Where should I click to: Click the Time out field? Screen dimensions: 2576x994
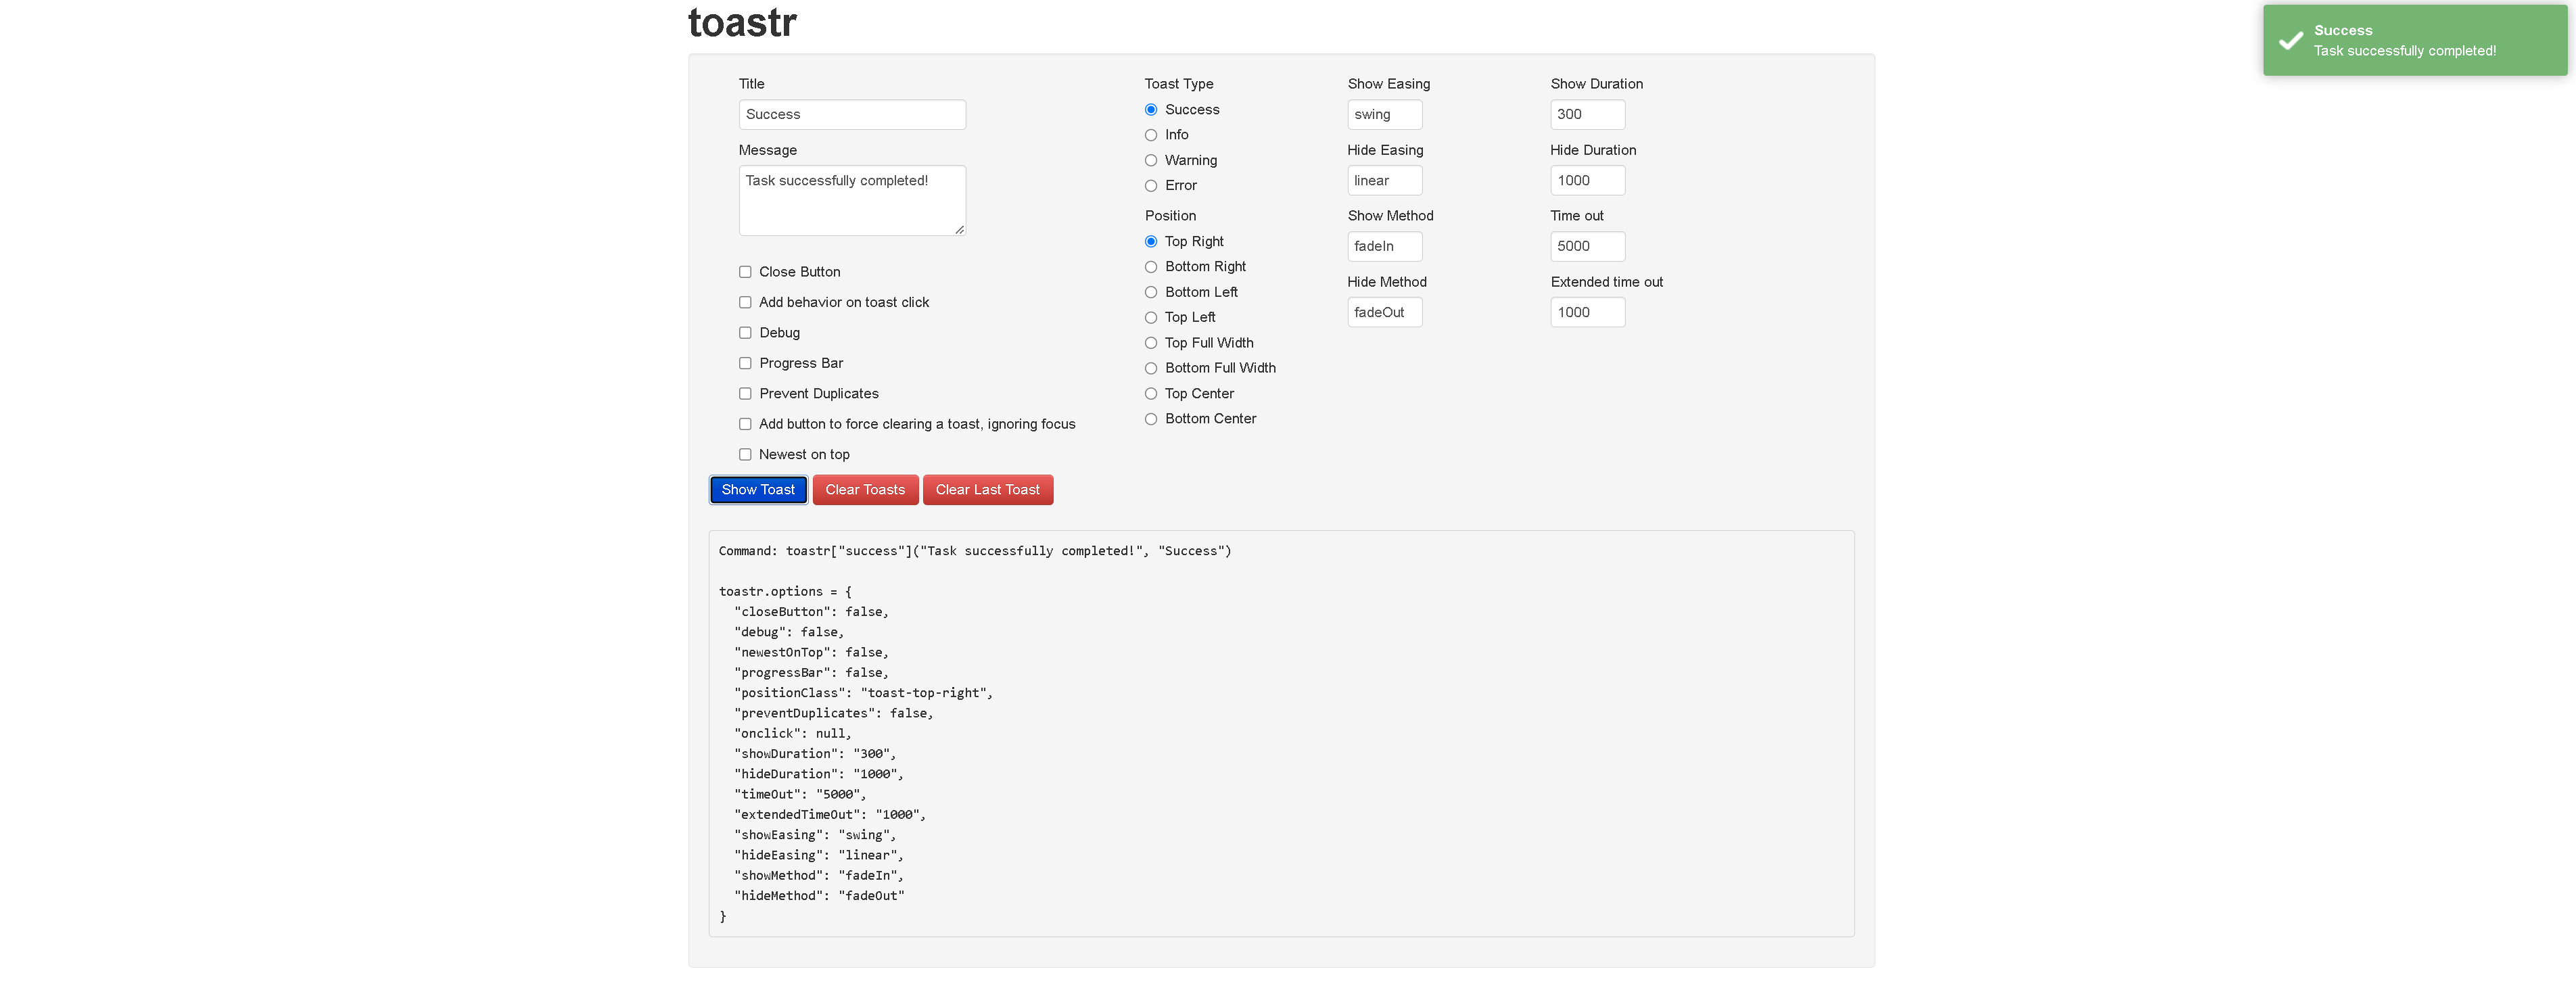(x=1587, y=246)
